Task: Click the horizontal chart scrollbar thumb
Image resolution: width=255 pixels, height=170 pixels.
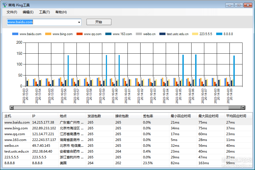Action: pos(234,108)
